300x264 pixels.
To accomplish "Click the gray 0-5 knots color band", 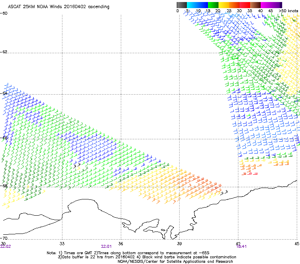I will tap(182, 5).
